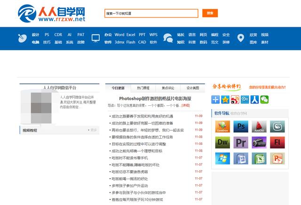Open the PS navigation link
This screenshot has height=205, width=301.
(x=47, y=35)
